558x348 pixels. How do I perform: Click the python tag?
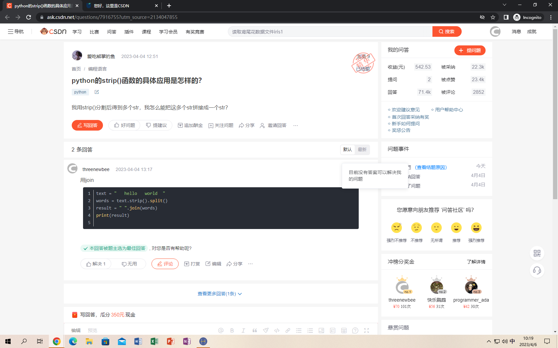point(80,92)
